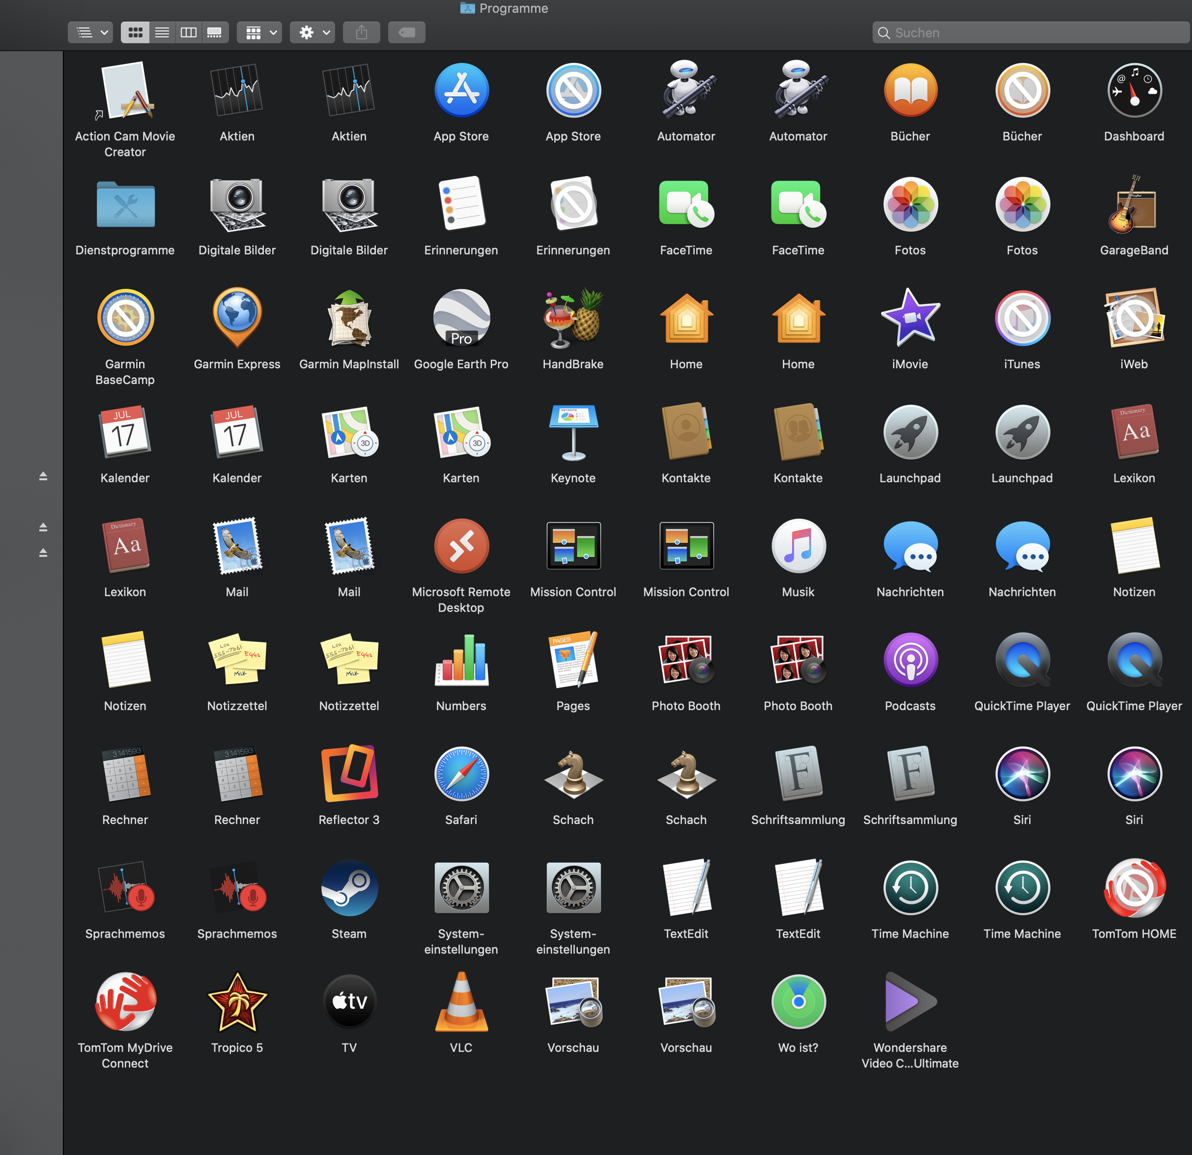Expand the gear action menu
Screen dimensions: 1192x1155
click(312, 33)
